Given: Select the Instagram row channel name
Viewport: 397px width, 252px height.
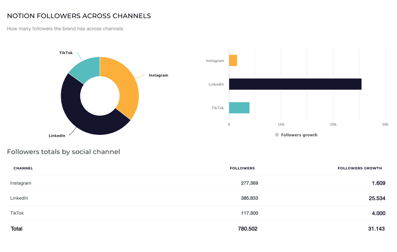Looking at the screenshot, I should click(x=21, y=183).
